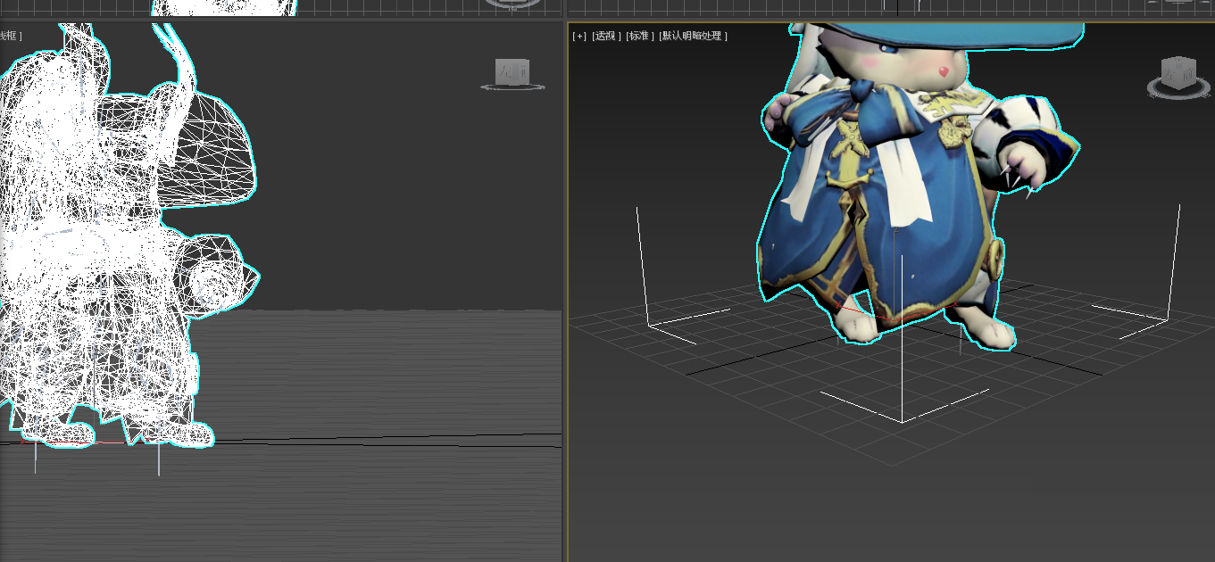This screenshot has height=562, width=1215.
Task: Open the [默认明暗处理] shading menu
Action: point(694,36)
